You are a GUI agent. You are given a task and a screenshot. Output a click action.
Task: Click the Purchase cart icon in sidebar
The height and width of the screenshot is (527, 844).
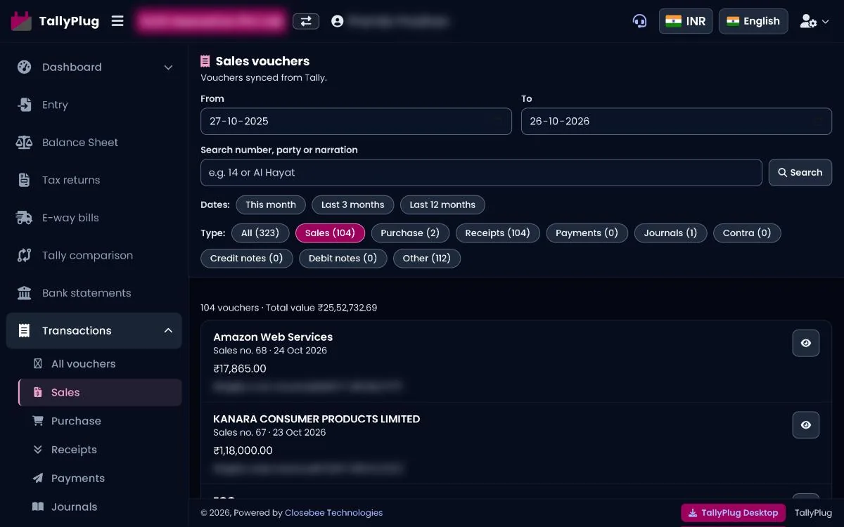tap(38, 421)
